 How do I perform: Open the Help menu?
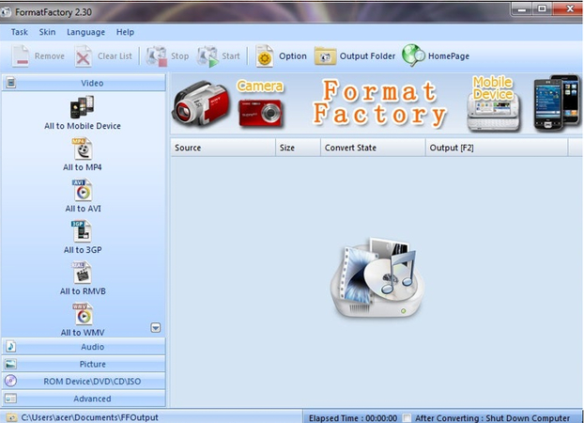(125, 32)
